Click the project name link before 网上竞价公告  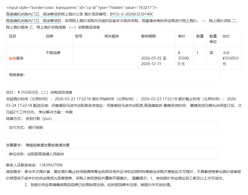[34, 14]
